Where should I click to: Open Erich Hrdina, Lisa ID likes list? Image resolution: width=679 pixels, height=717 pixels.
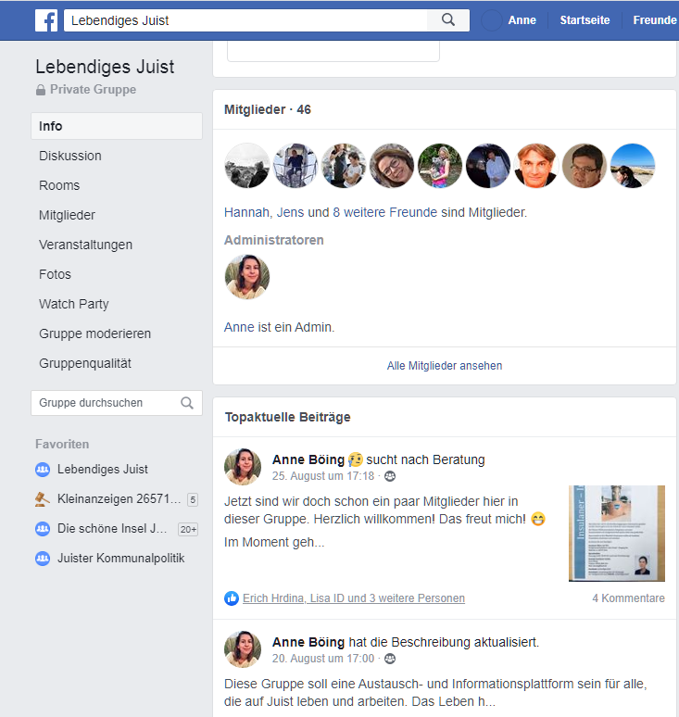(x=354, y=598)
